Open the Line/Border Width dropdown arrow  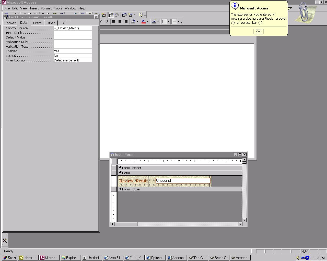point(168,22)
